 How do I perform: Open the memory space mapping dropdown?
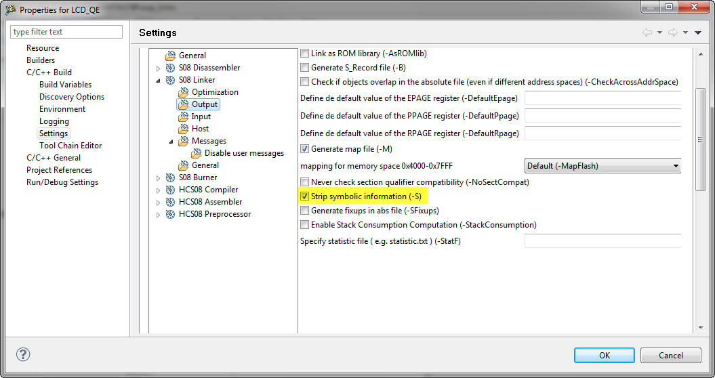(602, 166)
